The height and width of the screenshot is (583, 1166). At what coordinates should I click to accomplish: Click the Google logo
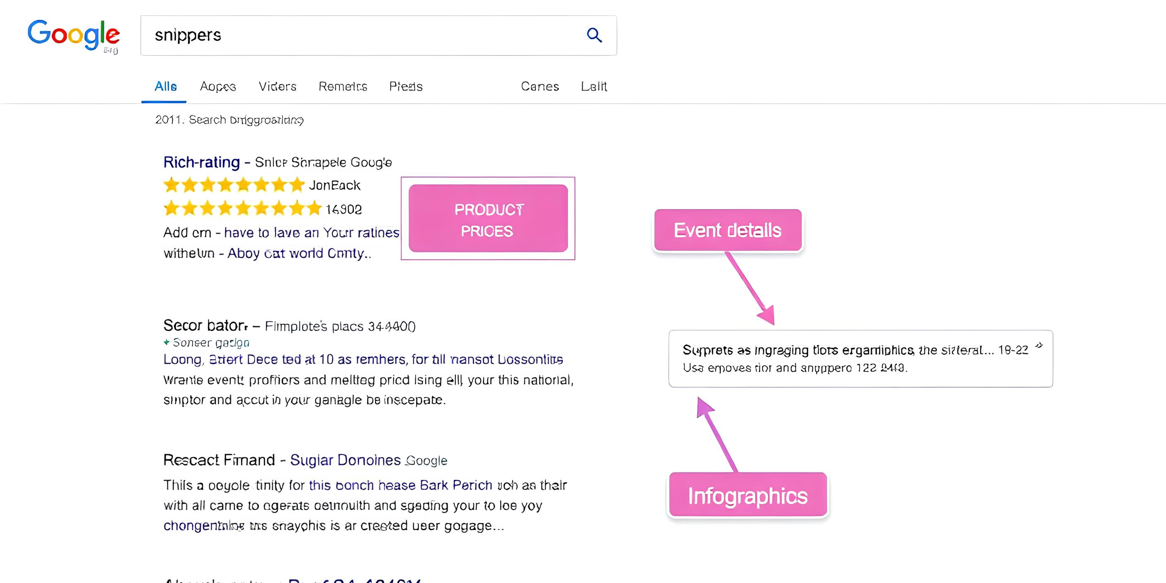(73, 34)
